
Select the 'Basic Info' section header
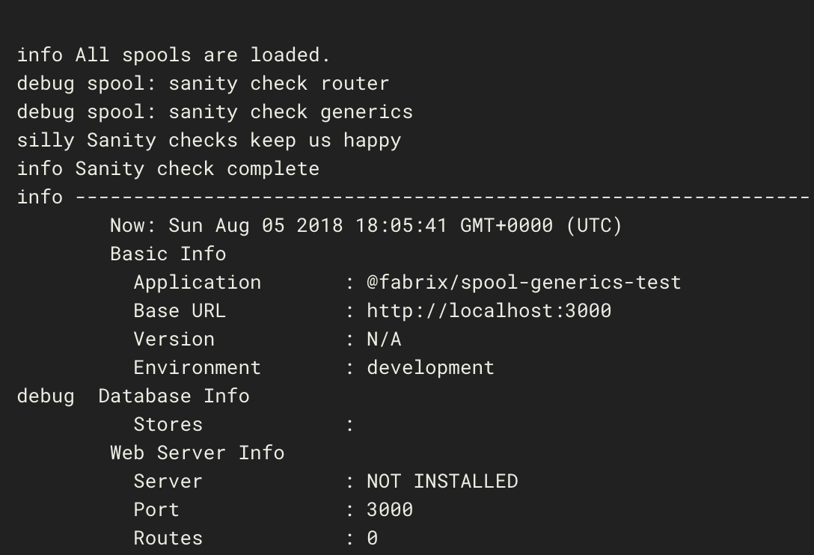168,254
